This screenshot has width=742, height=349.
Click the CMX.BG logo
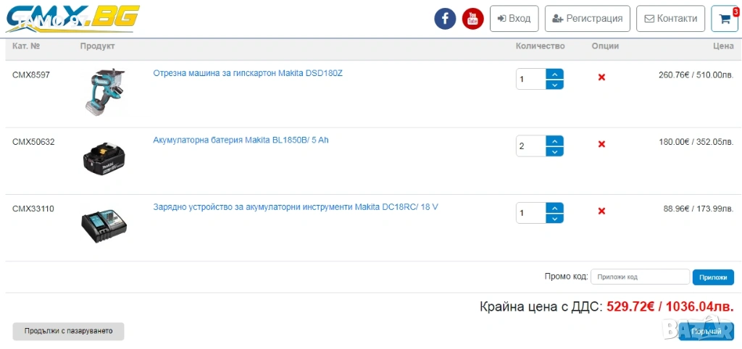point(73,18)
